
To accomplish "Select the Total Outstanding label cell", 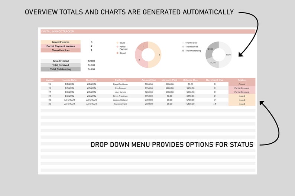I will 61,69.
